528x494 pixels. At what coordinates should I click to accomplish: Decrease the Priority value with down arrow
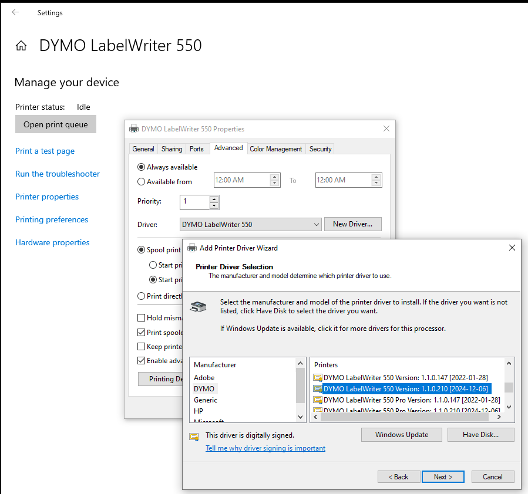coord(214,205)
